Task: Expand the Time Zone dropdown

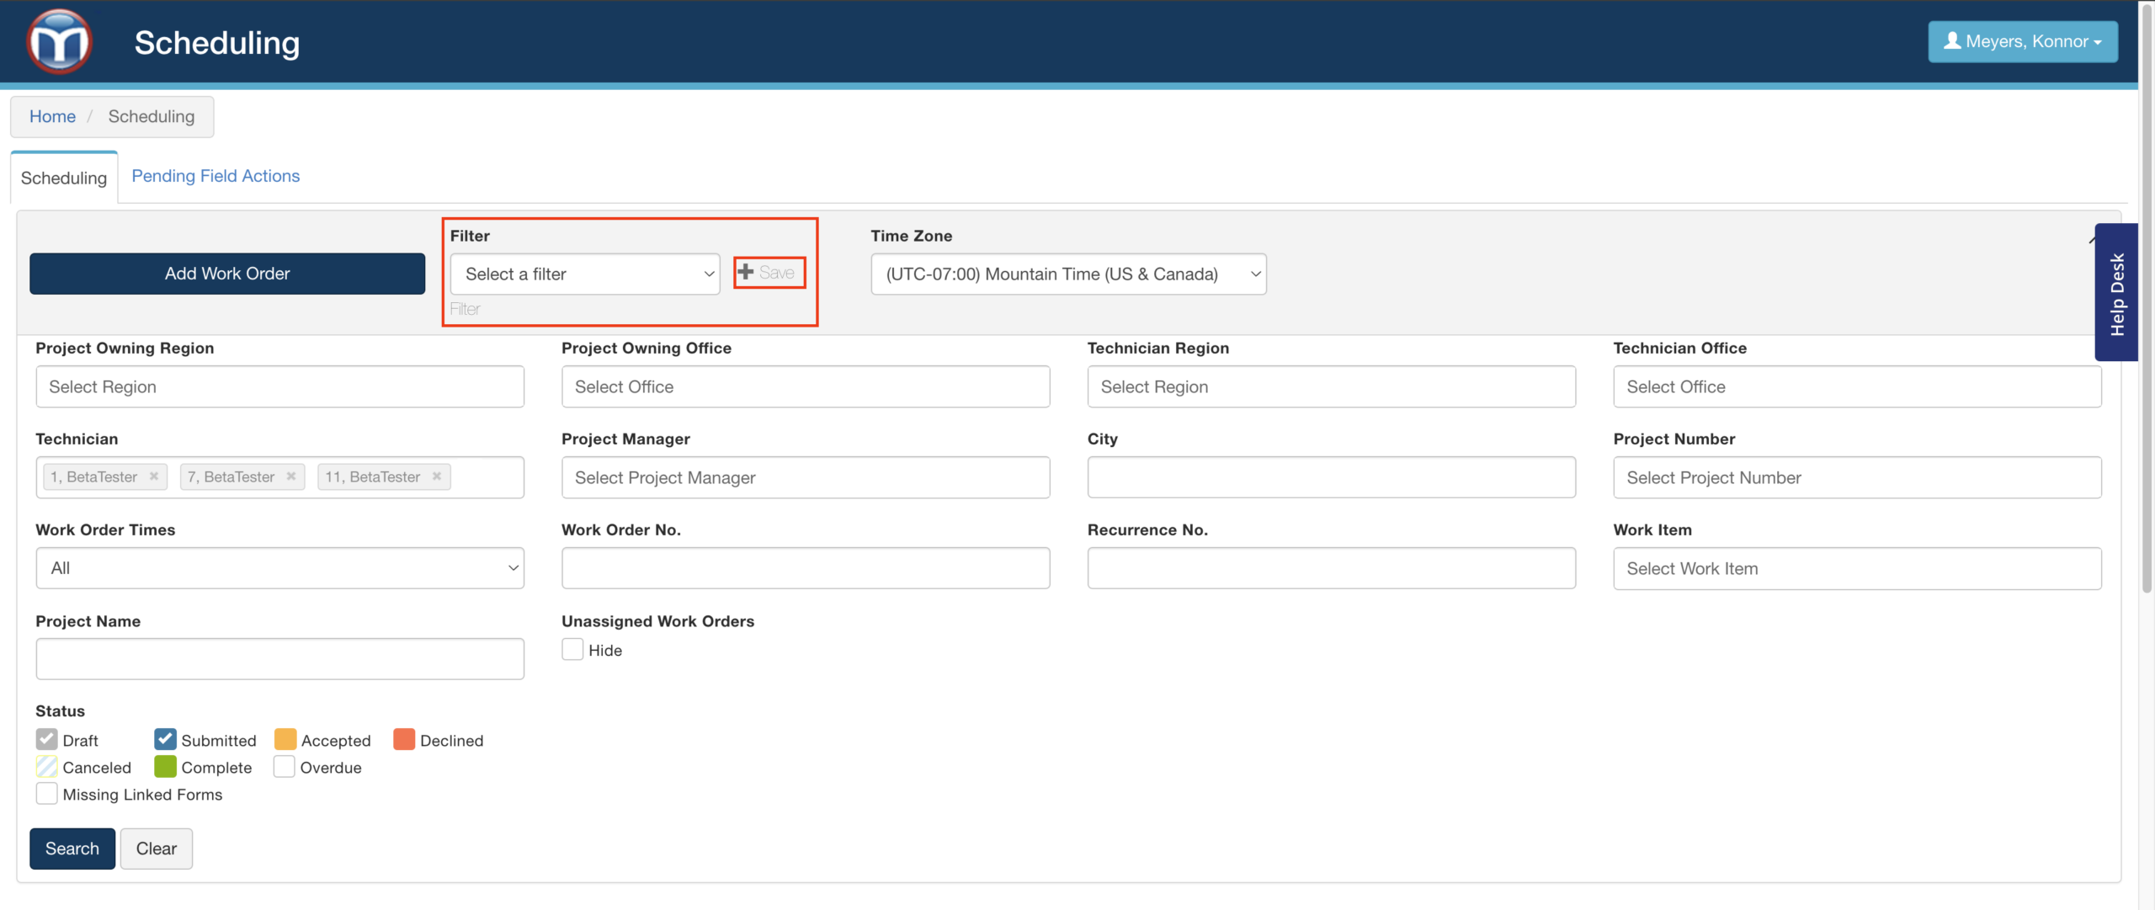Action: point(1068,274)
